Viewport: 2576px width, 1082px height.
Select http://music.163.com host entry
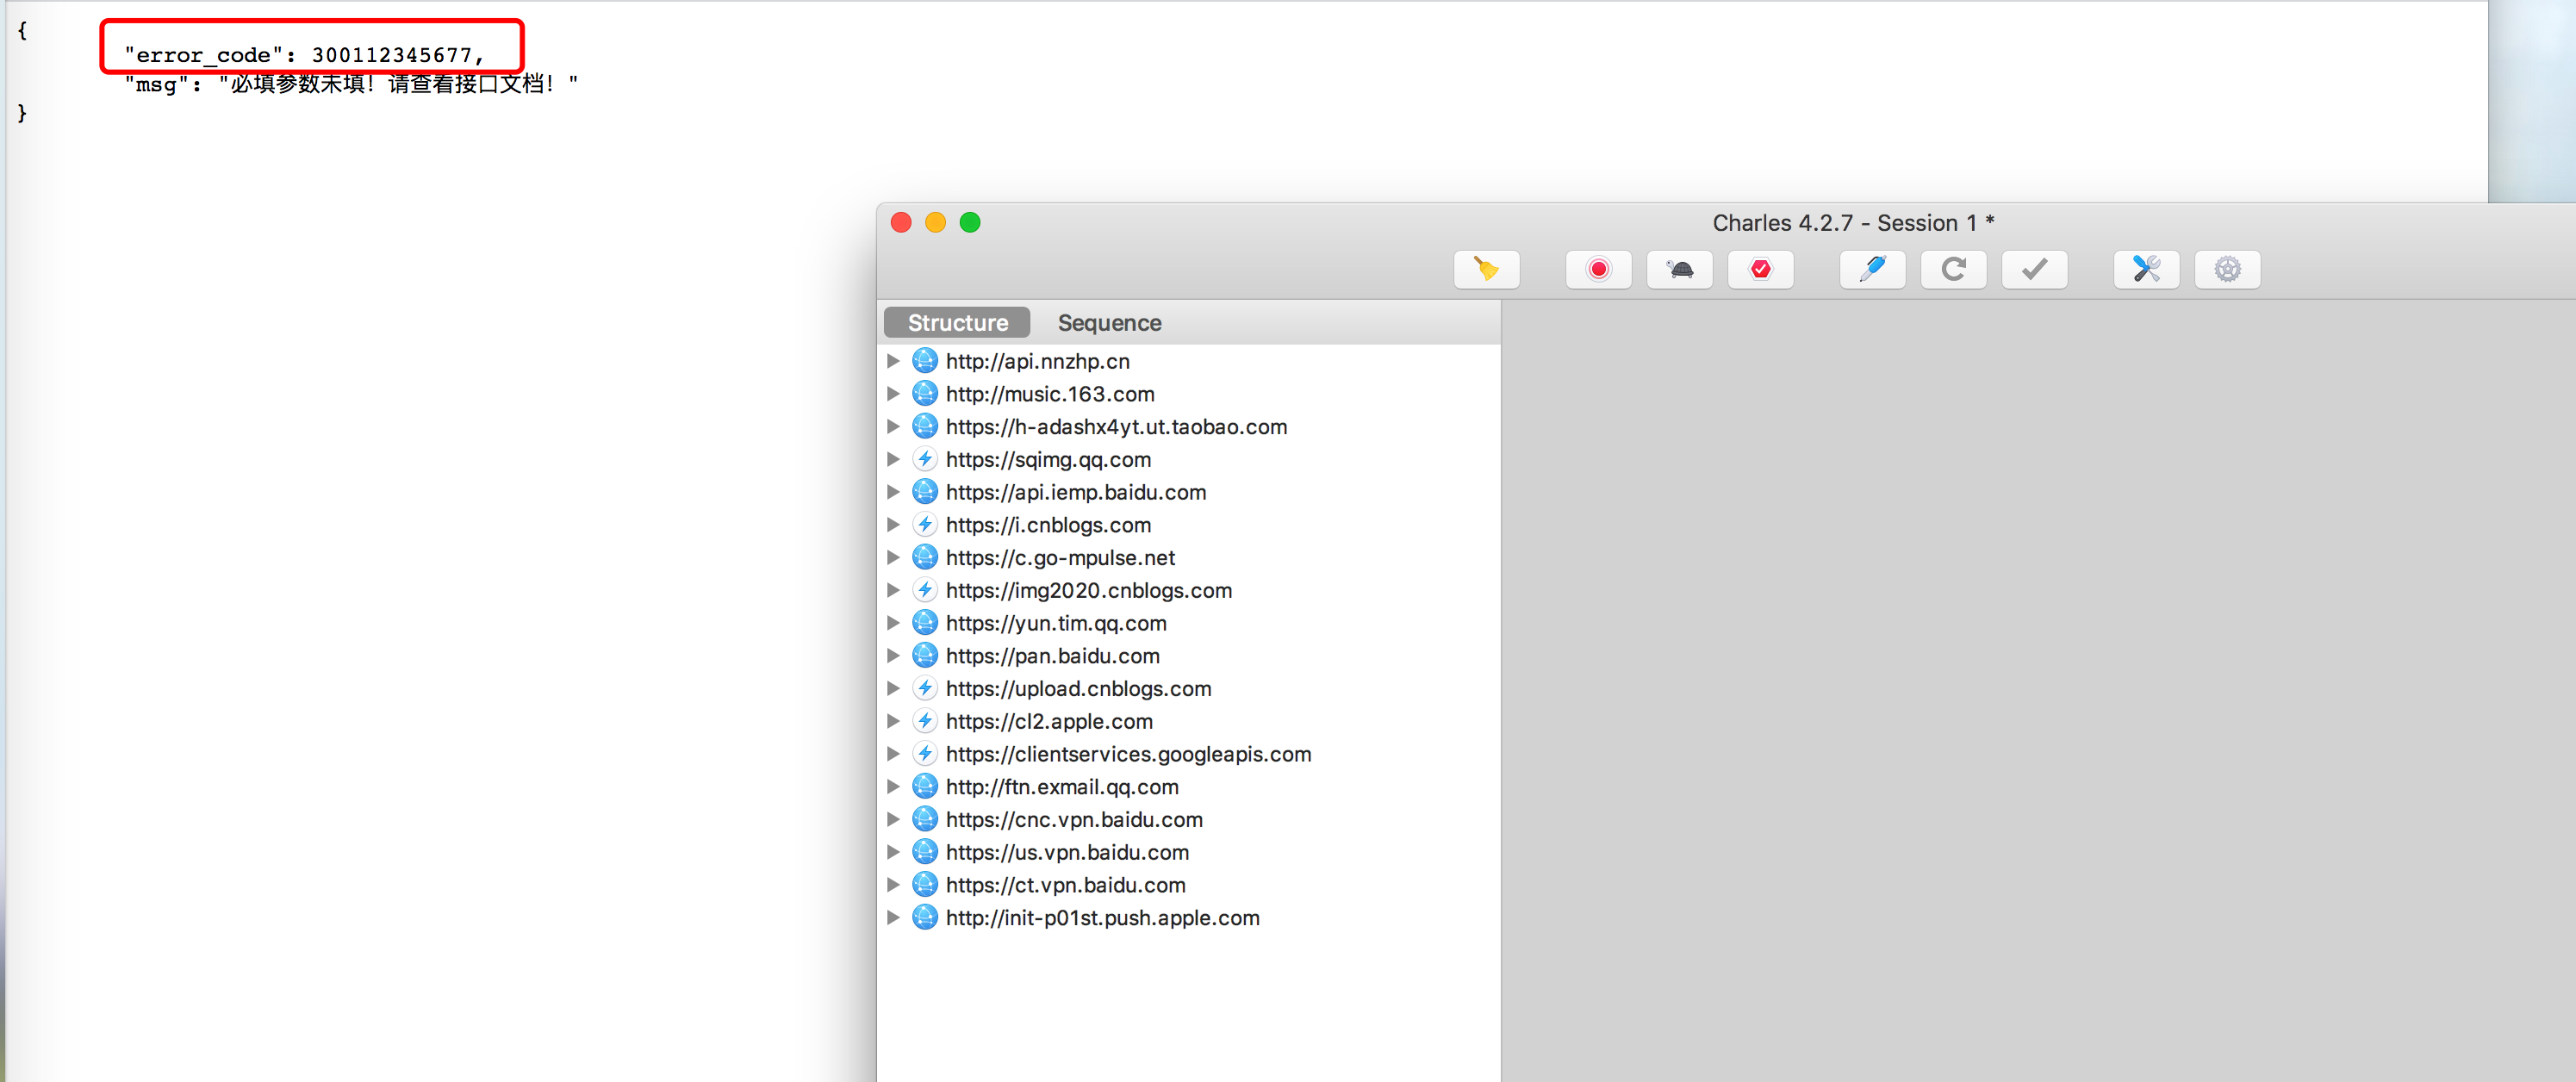(1049, 394)
